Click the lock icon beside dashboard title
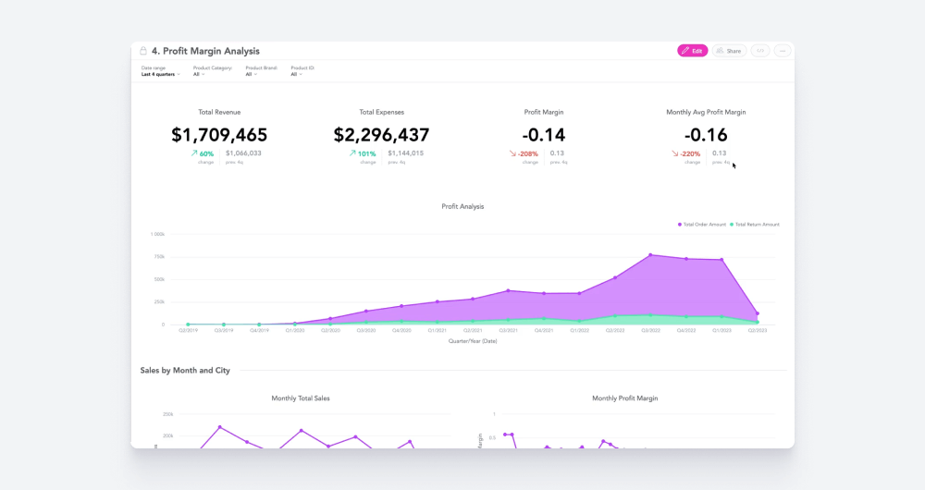The width and height of the screenshot is (925, 490). click(x=143, y=51)
